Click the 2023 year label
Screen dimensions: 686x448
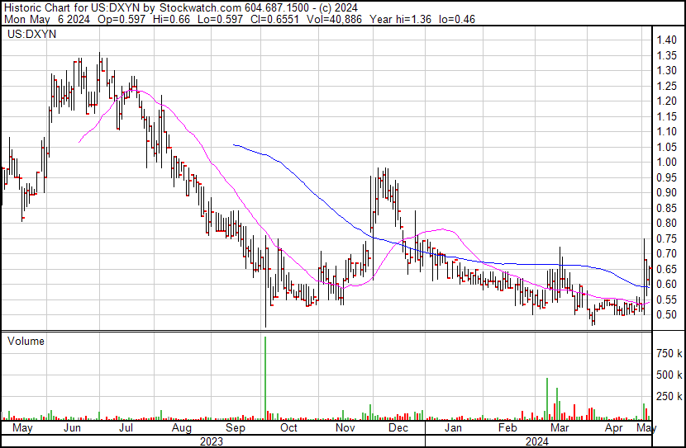coord(212,441)
